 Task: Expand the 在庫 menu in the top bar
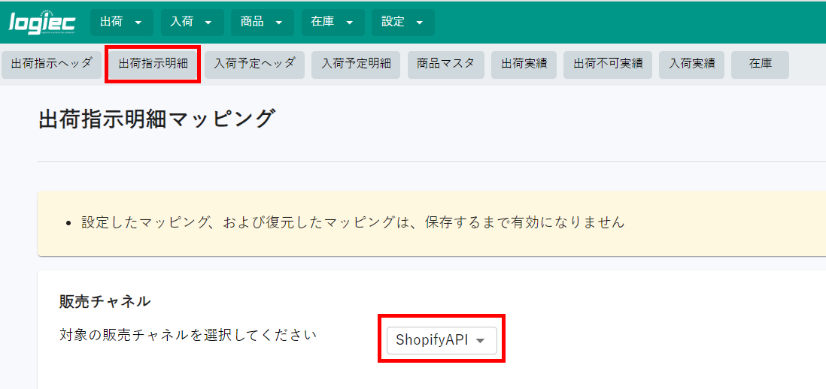pos(333,23)
